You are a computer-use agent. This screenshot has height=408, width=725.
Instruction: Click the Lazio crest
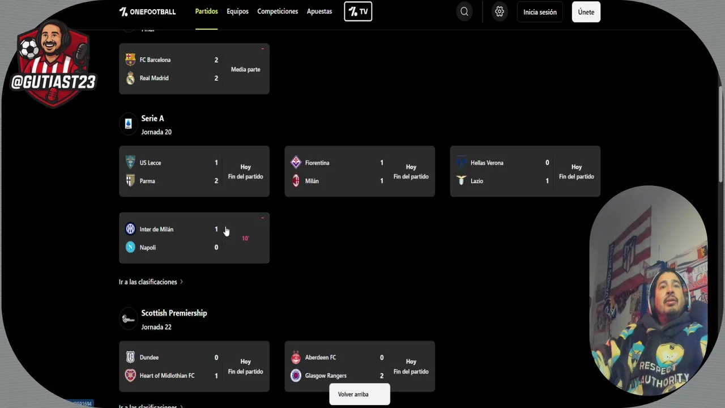pyautogui.click(x=461, y=181)
